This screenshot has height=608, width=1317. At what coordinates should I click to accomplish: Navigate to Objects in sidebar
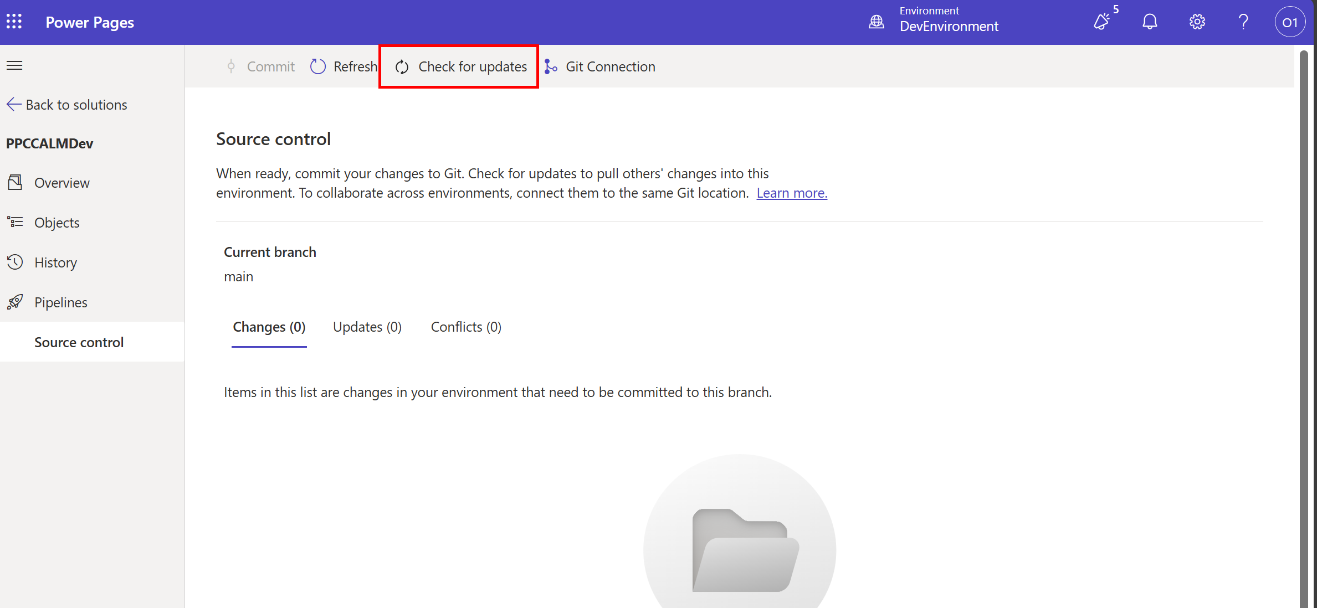click(x=57, y=223)
